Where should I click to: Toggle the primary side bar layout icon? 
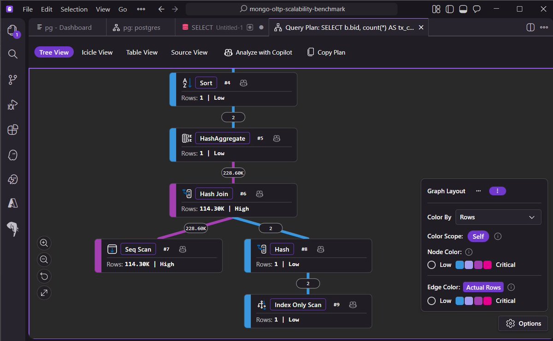click(450, 9)
